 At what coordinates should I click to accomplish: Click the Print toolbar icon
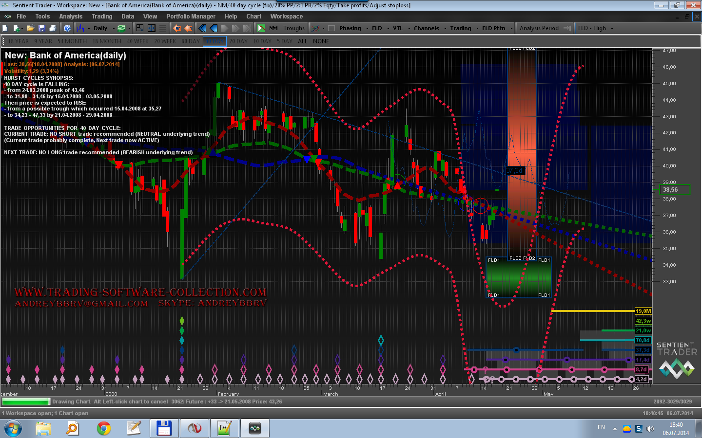point(53,28)
